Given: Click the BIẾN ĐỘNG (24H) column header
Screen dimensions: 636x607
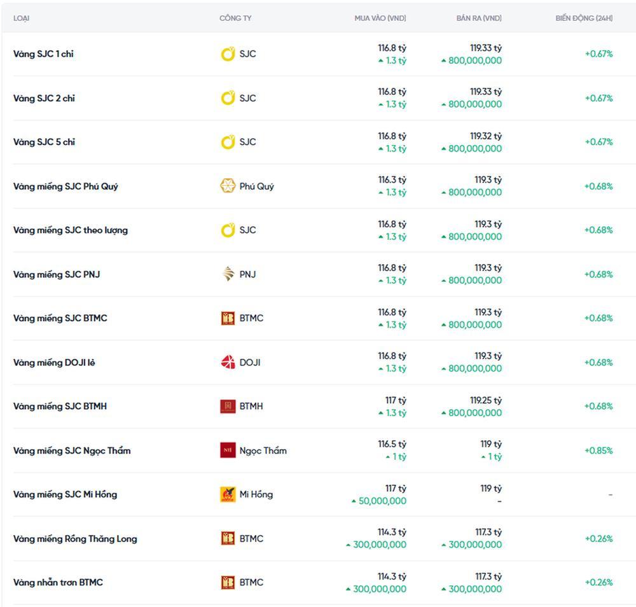Looking at the screenshot, I should coord(584,18).
